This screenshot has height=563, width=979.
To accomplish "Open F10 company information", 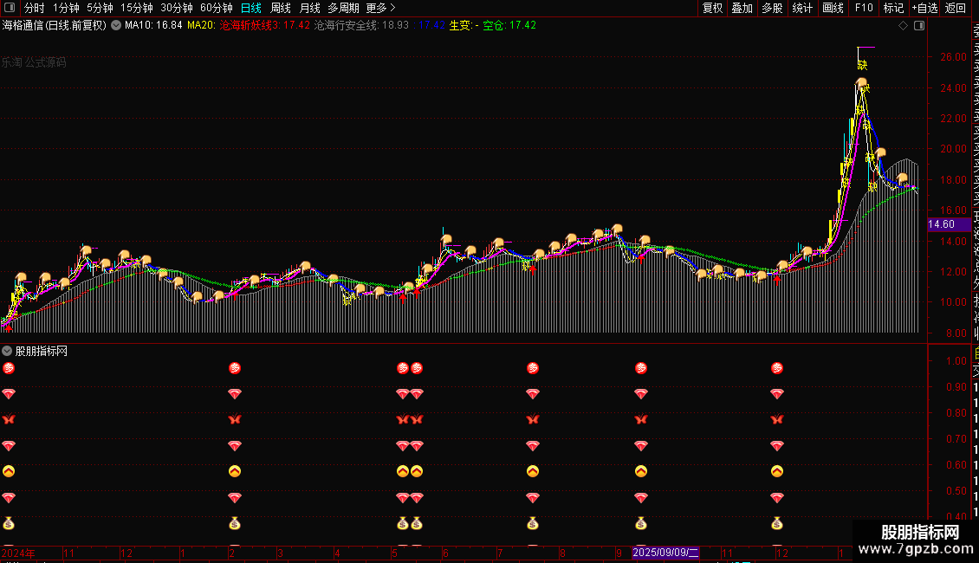I will point(864,8).
